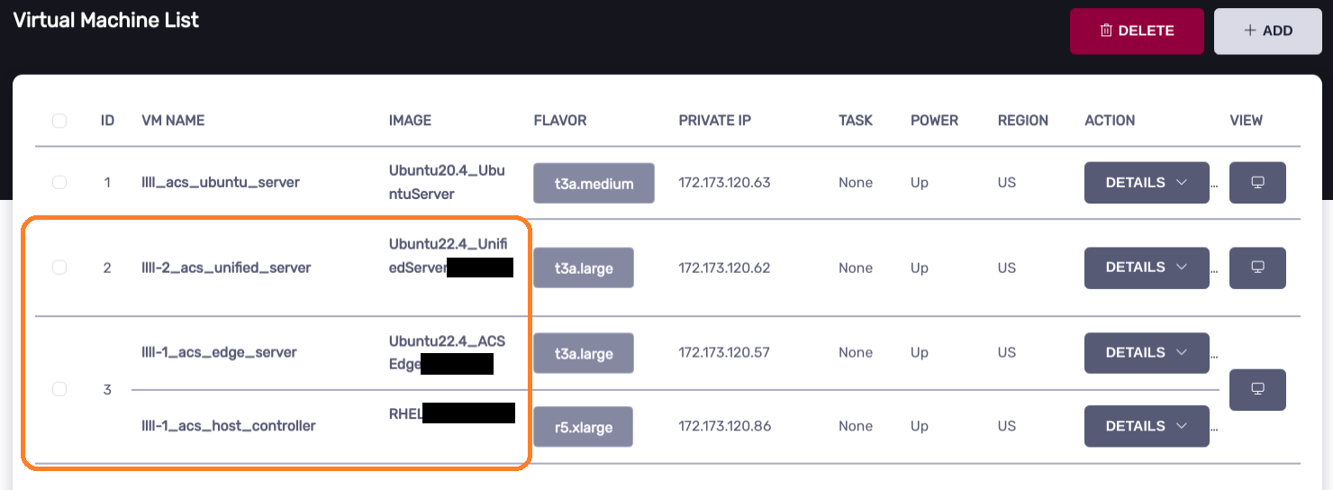Expand DETAILS dropdown for llll-1_acs_edge_server
This screenshot has width=1333, height=490.
point(1146,353)
